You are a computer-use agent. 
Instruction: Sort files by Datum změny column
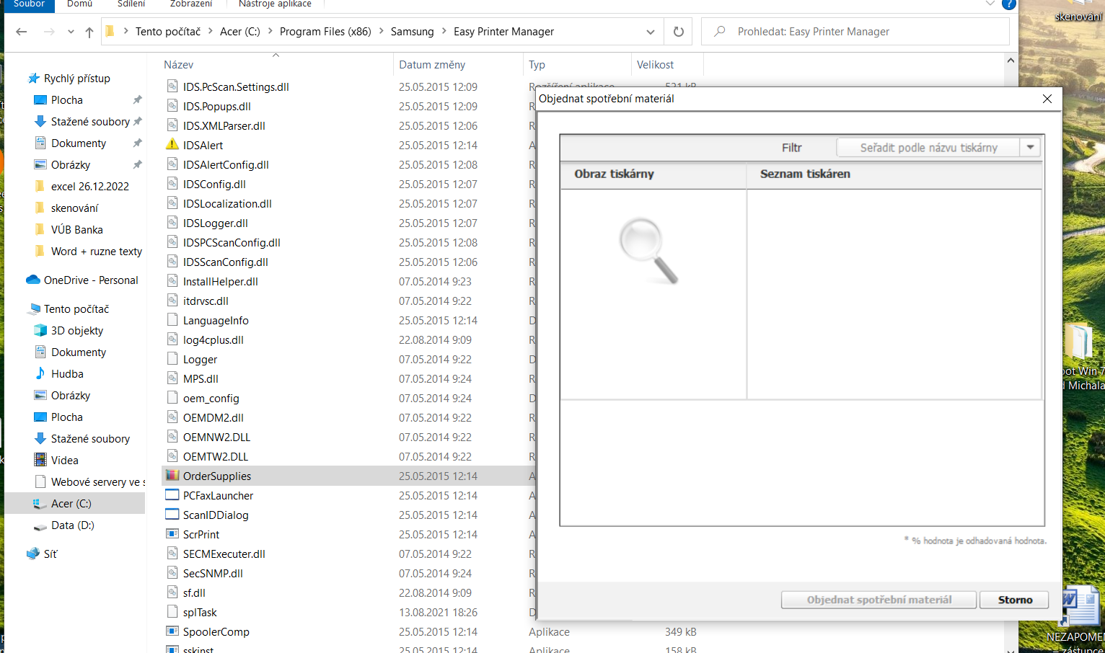459,65
